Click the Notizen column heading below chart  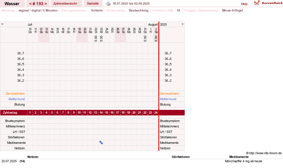33,157
